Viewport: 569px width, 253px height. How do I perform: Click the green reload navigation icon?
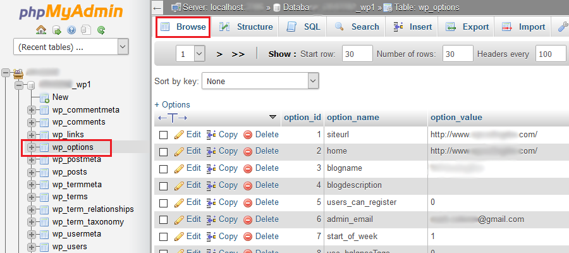click(101, 30)
